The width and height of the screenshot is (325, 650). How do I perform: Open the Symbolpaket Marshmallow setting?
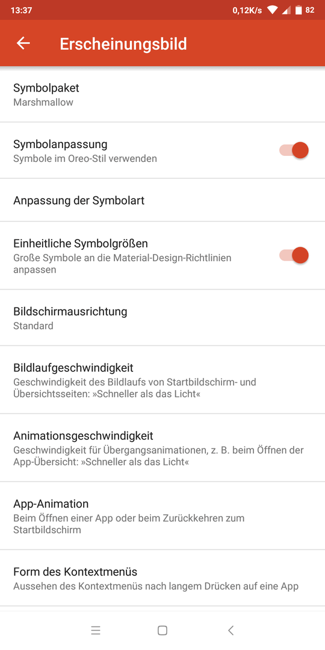162,94
